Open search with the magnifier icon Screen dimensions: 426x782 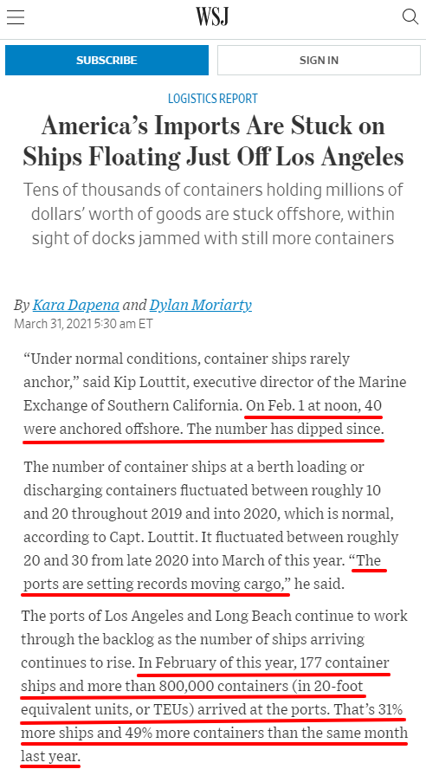tap(410, 17)
